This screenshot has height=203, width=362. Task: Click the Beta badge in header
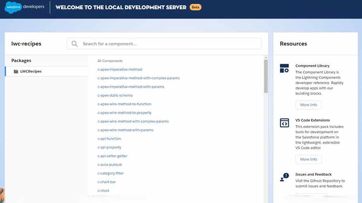click(x=195, y=7)
